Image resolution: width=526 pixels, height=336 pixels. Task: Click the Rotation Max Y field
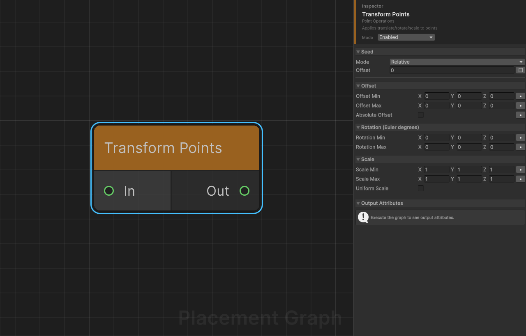click(469, 147)
